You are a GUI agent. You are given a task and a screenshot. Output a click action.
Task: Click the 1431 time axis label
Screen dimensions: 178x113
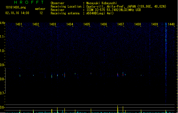point(19,24)
